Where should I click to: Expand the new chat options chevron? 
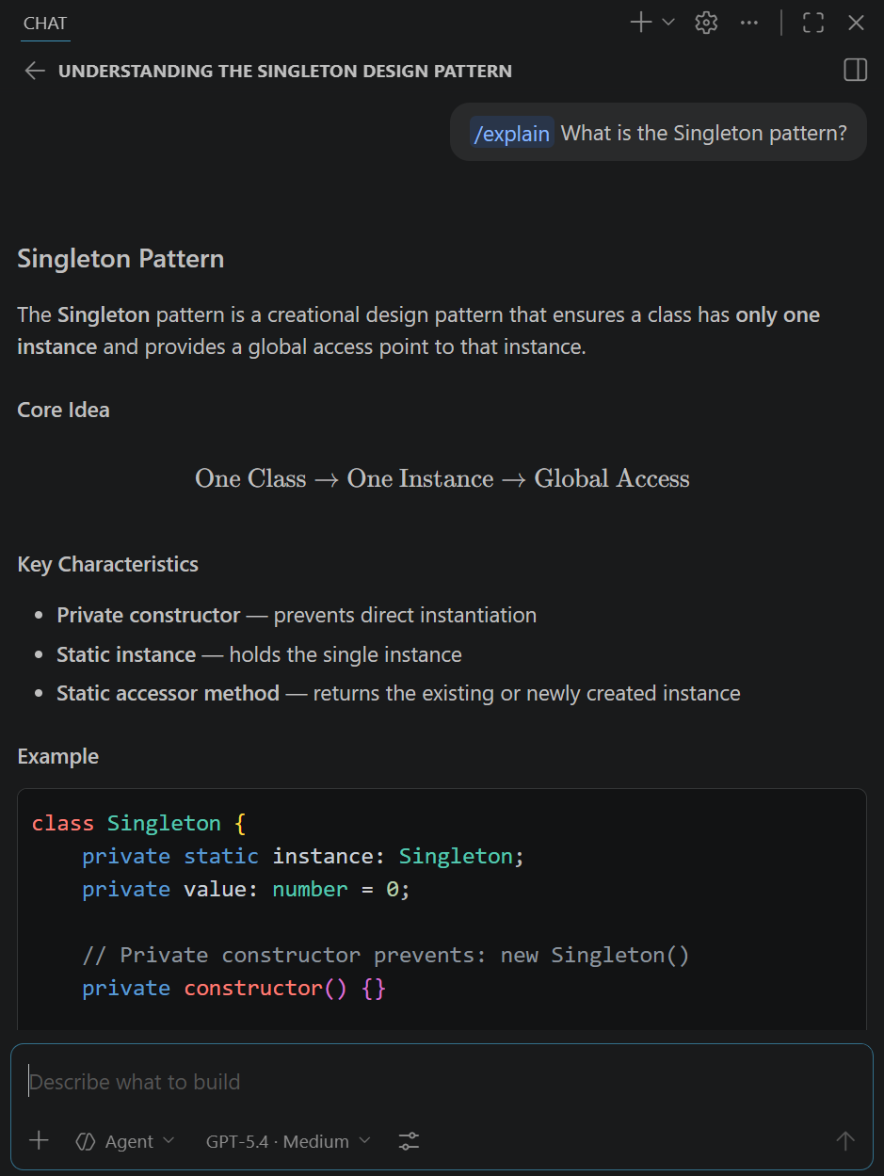(x=667, y=22)
